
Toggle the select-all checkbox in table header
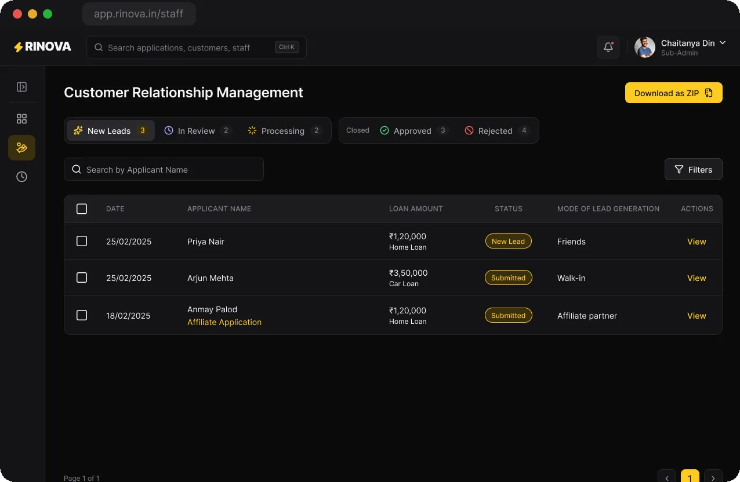[x=82, y=209]
